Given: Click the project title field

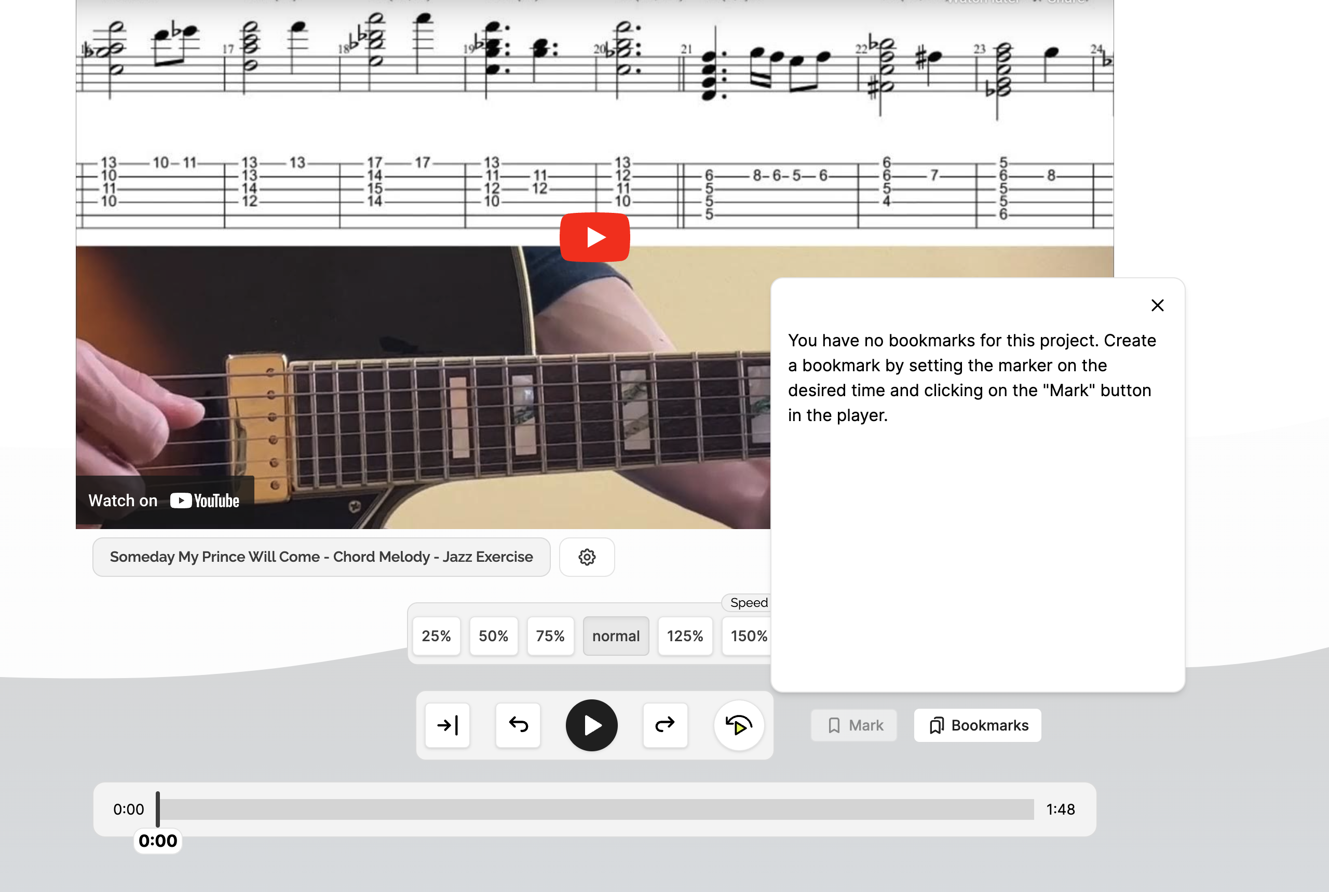Looking at the screenshot, I should click(x=321, y=557).
